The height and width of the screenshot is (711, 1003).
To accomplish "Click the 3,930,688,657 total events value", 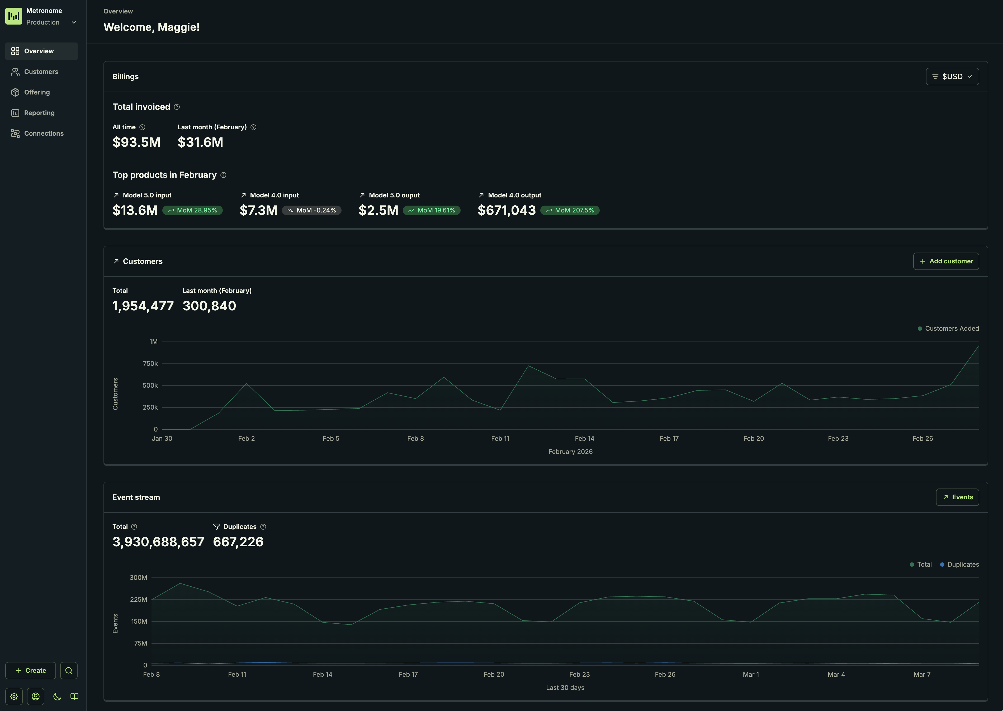I will pyautogui.click(x=158, y=542).
